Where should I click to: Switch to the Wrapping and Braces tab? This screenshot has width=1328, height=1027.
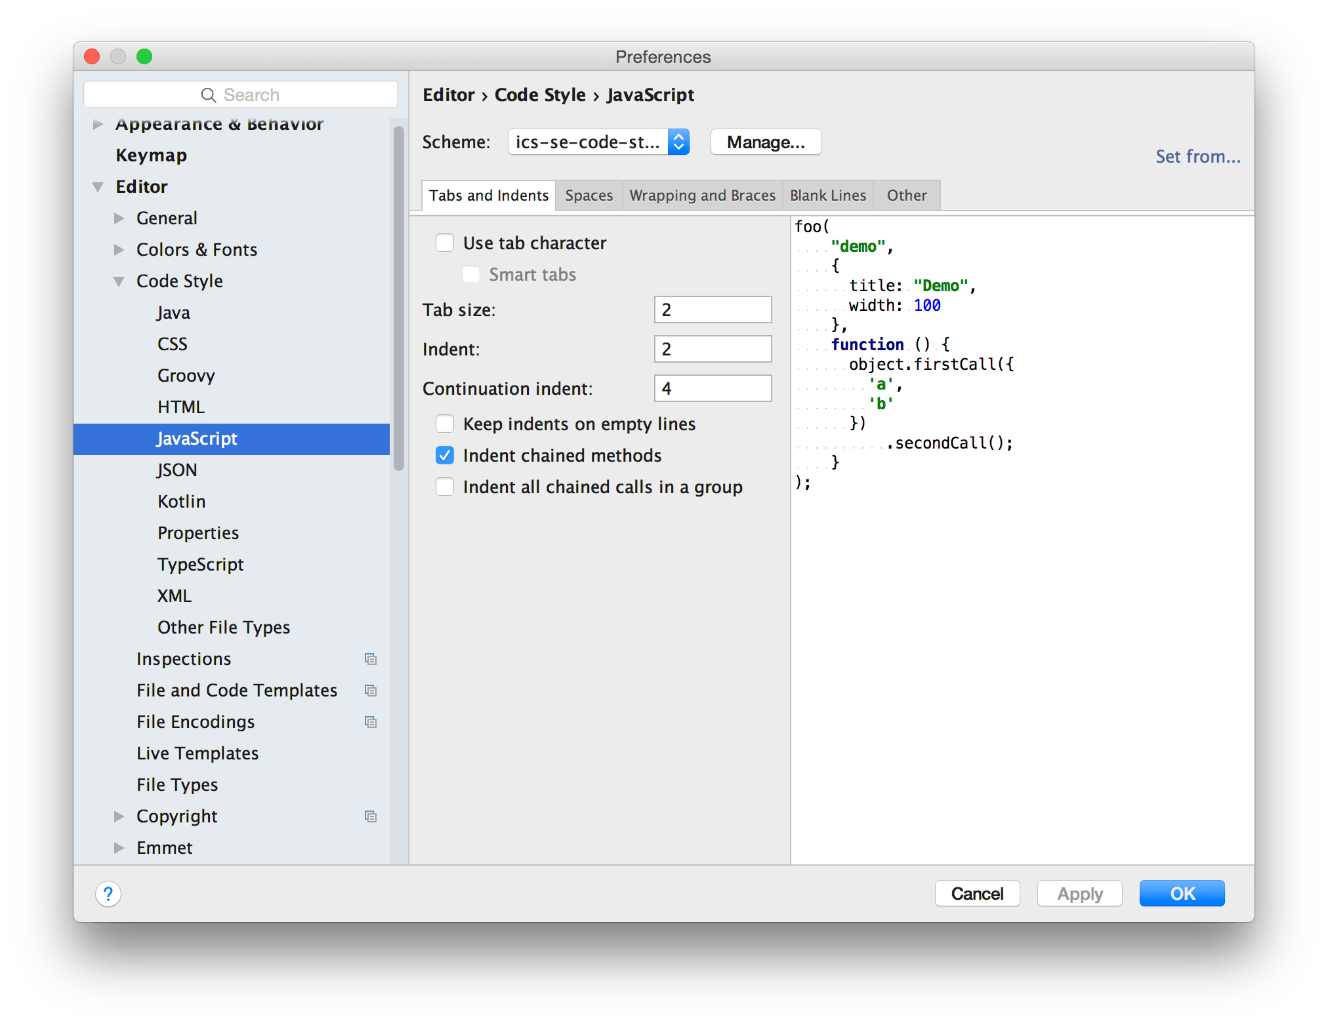(702, 195)
